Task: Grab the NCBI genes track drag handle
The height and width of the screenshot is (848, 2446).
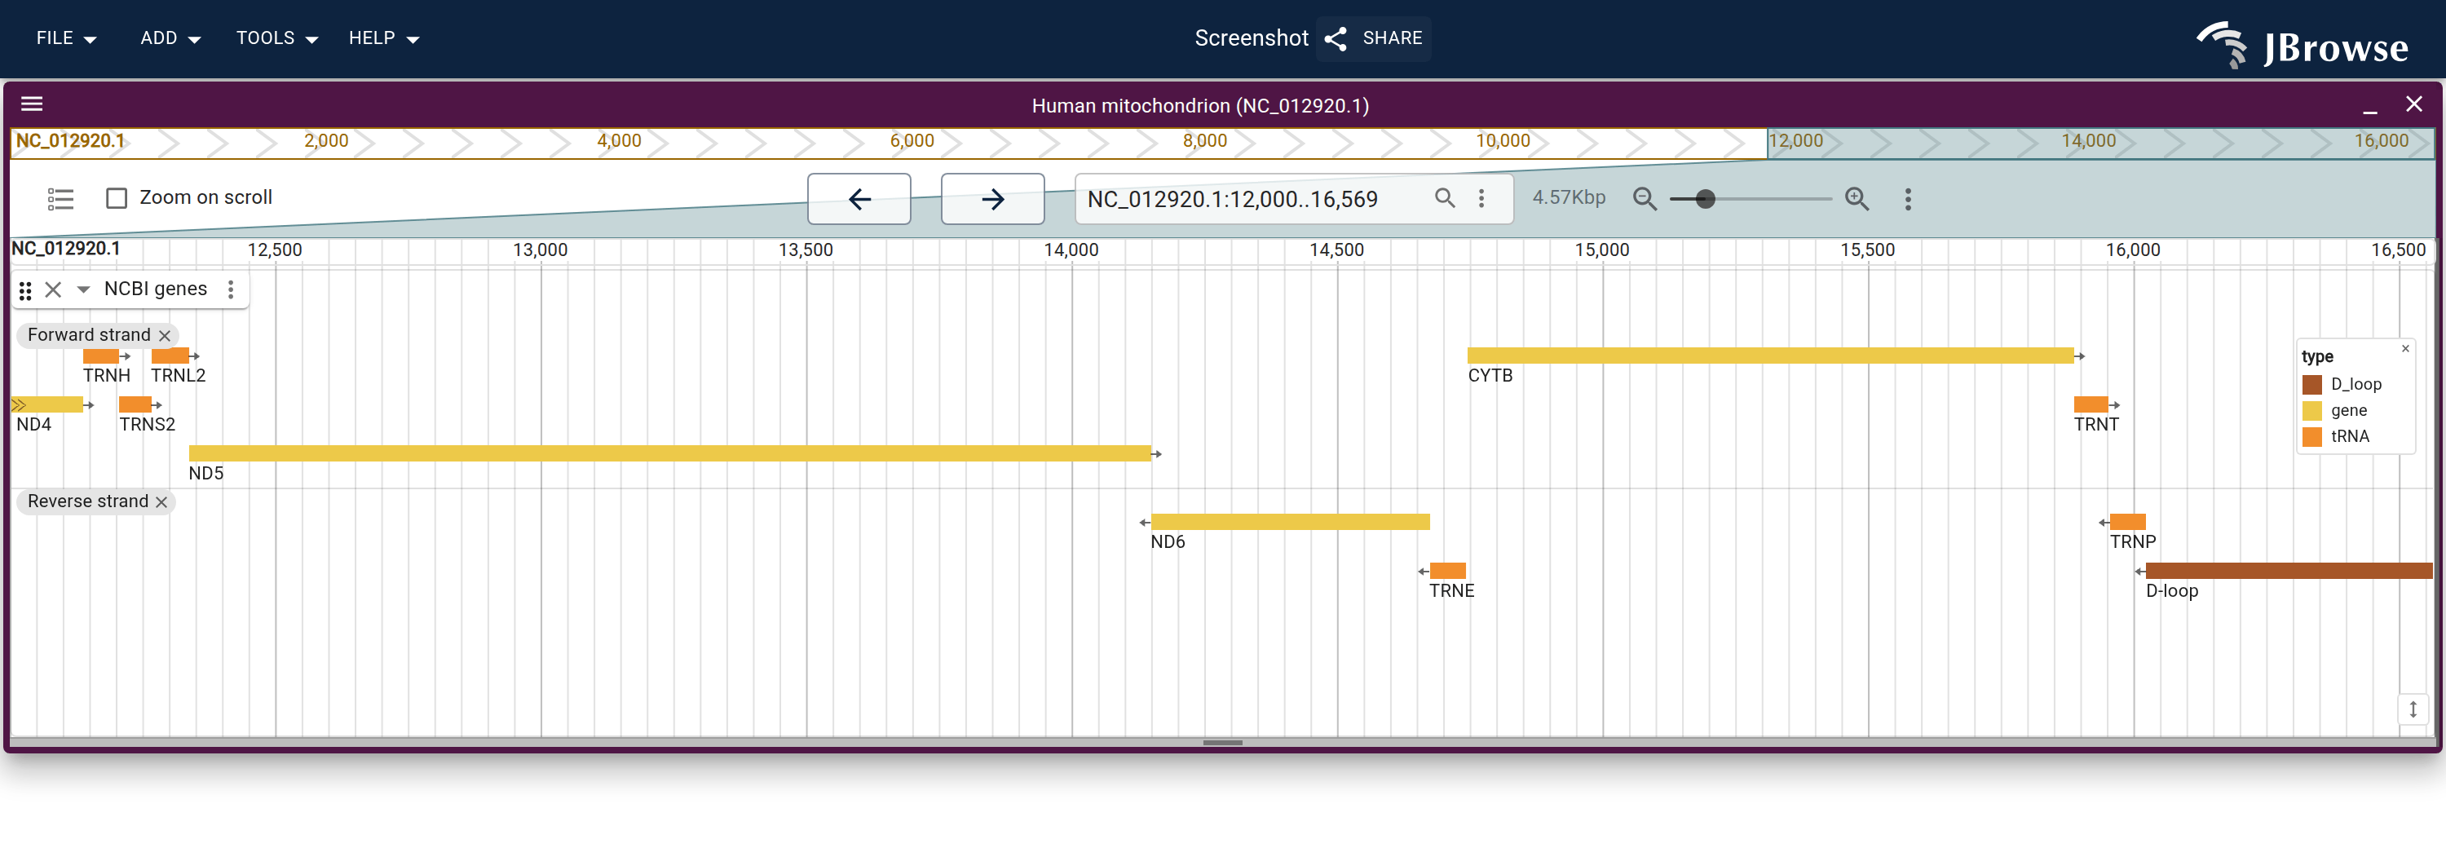Action: click(x=25, y=289)
